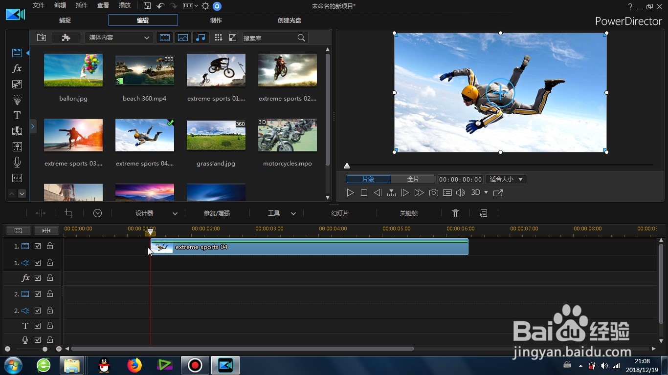Image resolution: width=668 pixels, height=375 pixels.
Task: Select the ballon.jpg thumbnail
Action: [x=73, y=70]
